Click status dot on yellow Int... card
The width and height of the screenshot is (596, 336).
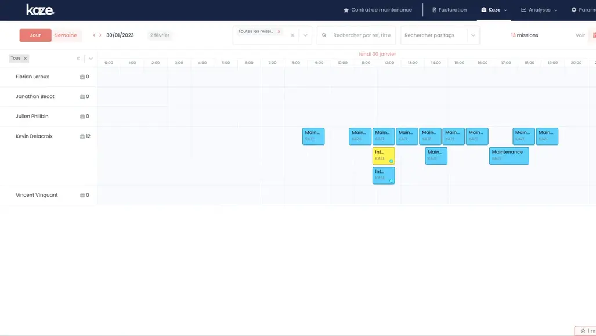[x=391, y=161]
